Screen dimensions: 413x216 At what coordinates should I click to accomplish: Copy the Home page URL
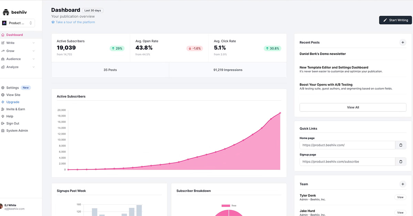click(x=401, y=145)
